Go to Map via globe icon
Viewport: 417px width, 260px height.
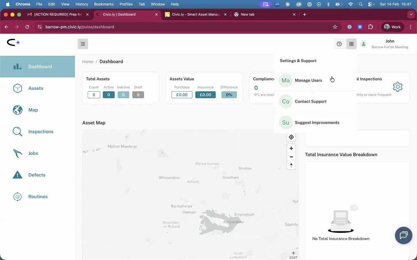pyautogui.click(x=18, y=110)
